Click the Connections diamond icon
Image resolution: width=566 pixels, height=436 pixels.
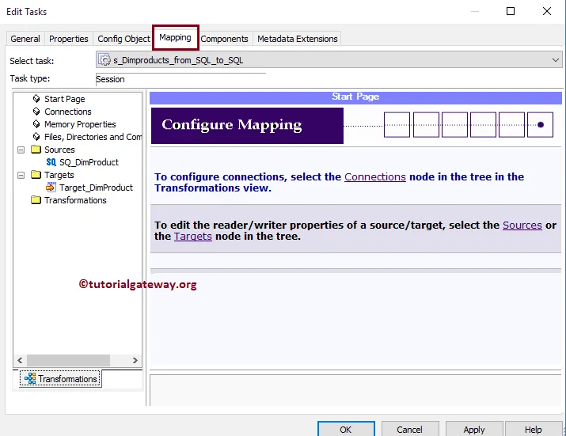coord(36,111)
